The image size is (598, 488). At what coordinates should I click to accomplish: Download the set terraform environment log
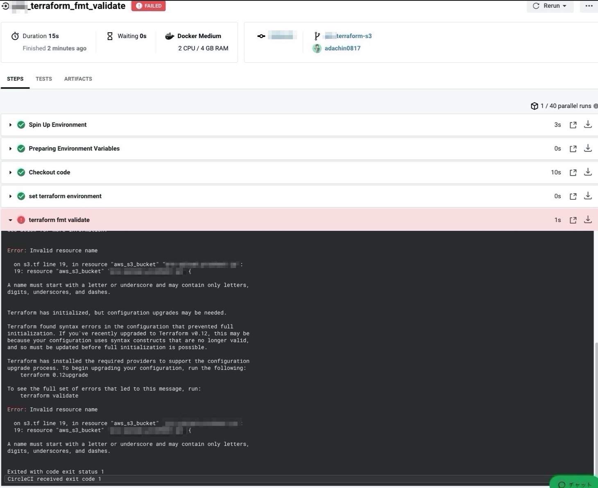588,196
